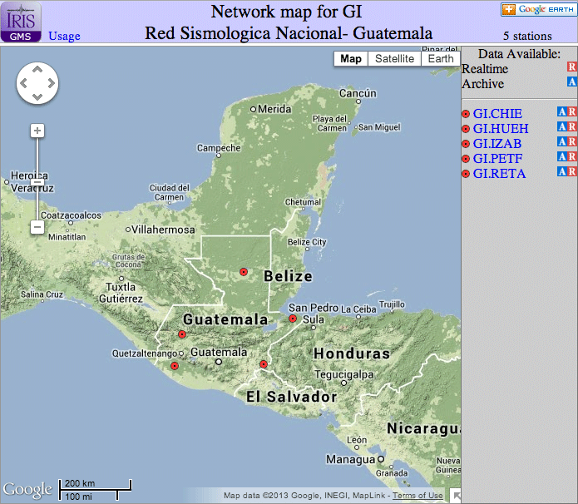Select station marker below Guatemala country label
This screenshot has height=504, width=578.
182,334
